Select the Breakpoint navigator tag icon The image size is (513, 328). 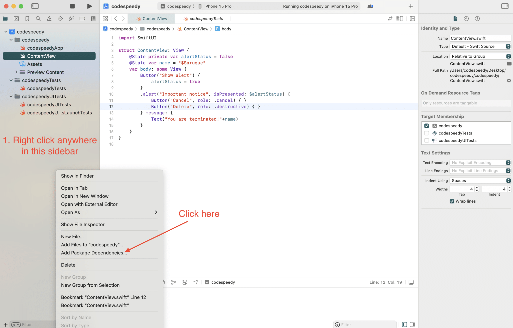tap(82, 18)
